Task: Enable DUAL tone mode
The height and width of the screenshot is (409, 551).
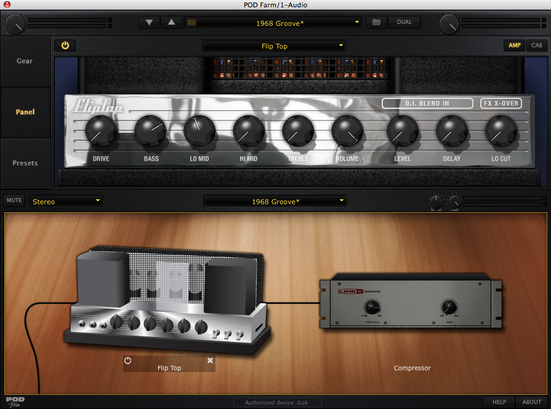Action: click(404, 22)
